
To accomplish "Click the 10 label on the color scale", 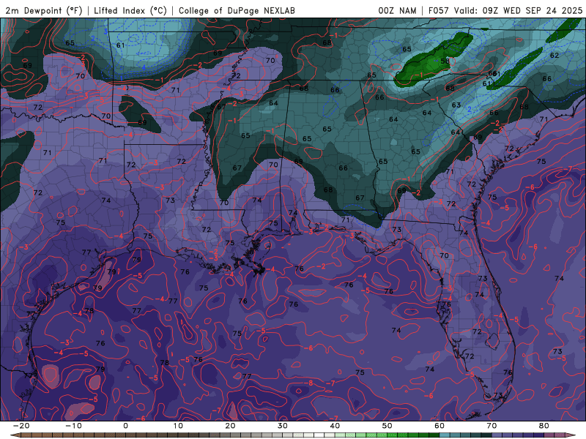I will point(178,426).
